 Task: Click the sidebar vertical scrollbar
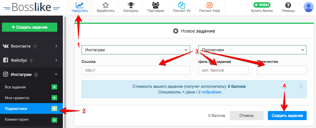point(65,72)
